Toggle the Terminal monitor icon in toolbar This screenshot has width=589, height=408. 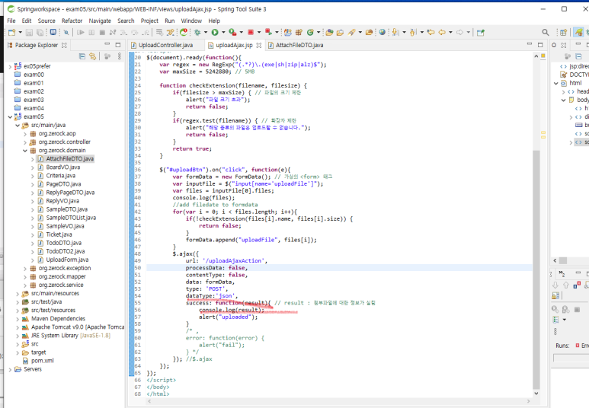(x=53, y=32)
